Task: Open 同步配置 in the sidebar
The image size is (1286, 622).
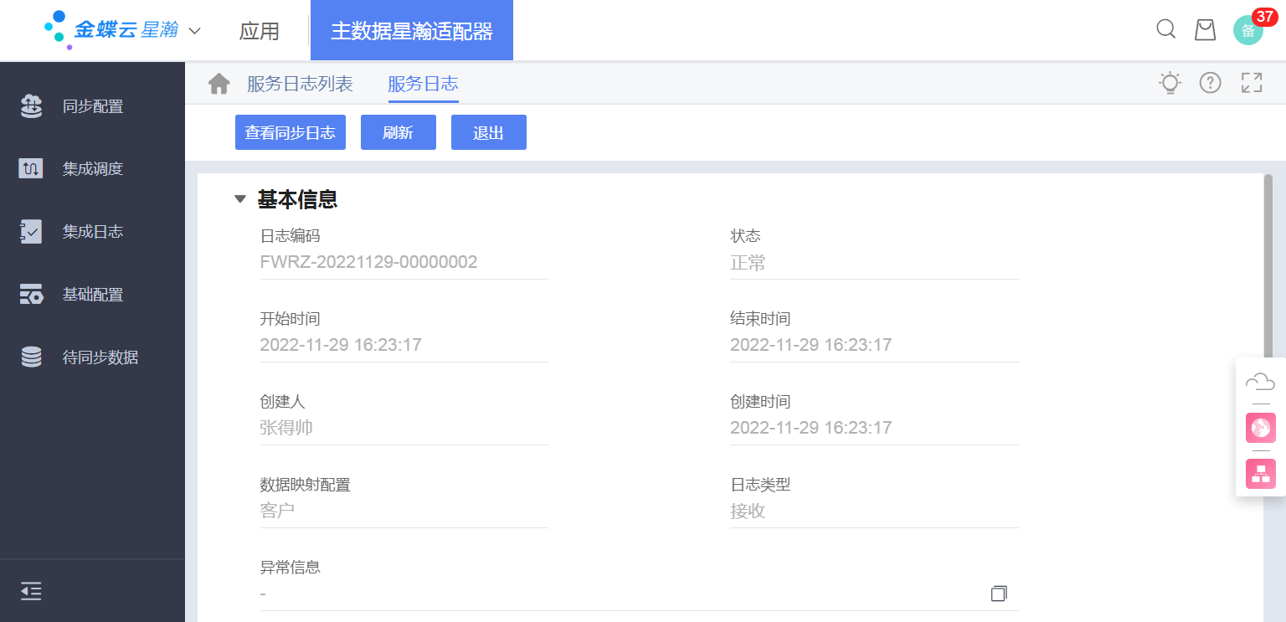Action: (x=93, y=106)
